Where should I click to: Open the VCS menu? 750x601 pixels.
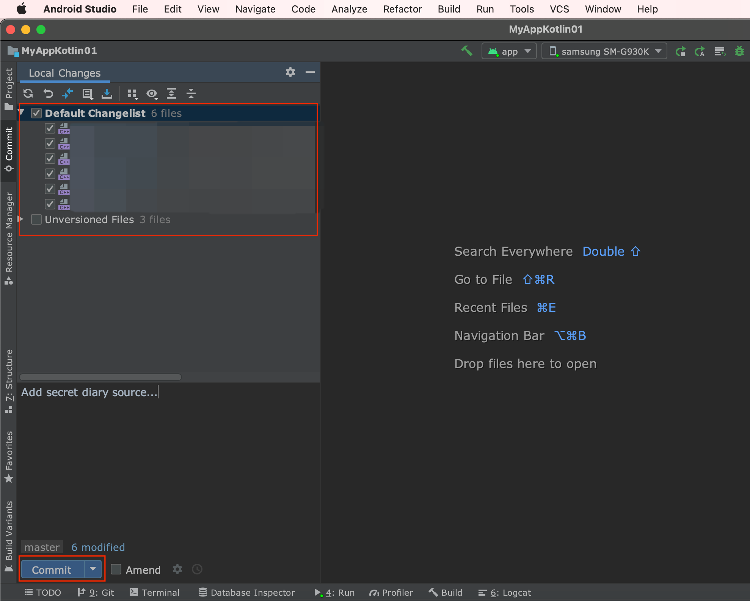click(x=559, y=9)
